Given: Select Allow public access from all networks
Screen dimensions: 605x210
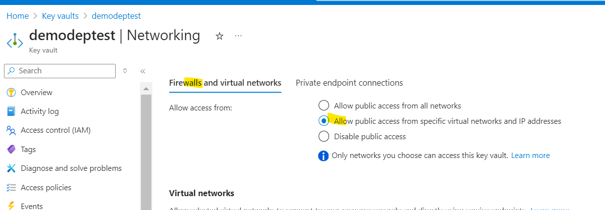Looking at the screenshot, I should coord(324,105).
